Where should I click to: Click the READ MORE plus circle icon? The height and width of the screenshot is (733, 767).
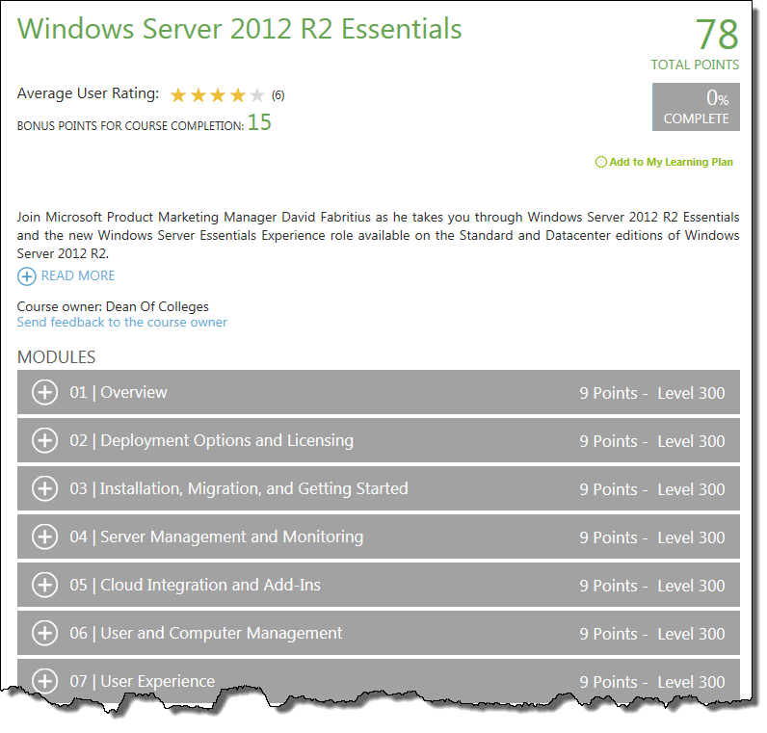tap(26, 276)
